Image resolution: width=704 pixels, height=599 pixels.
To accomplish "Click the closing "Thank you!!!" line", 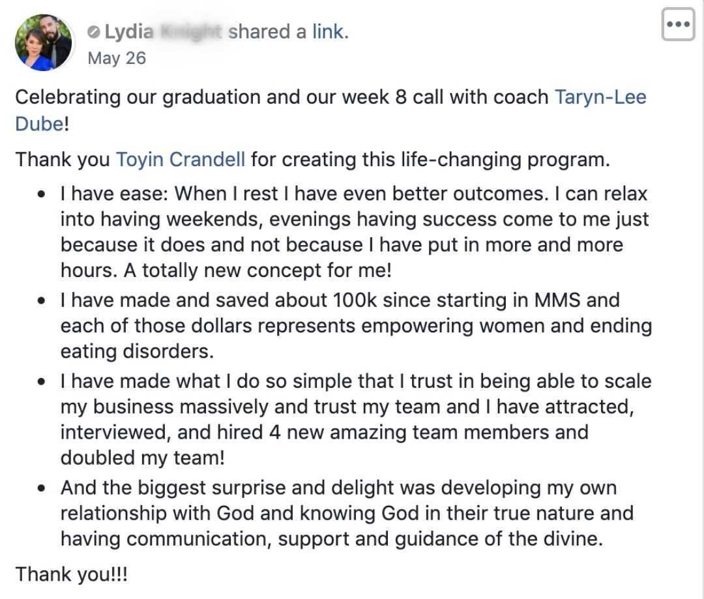I will (x=72, y=574).
